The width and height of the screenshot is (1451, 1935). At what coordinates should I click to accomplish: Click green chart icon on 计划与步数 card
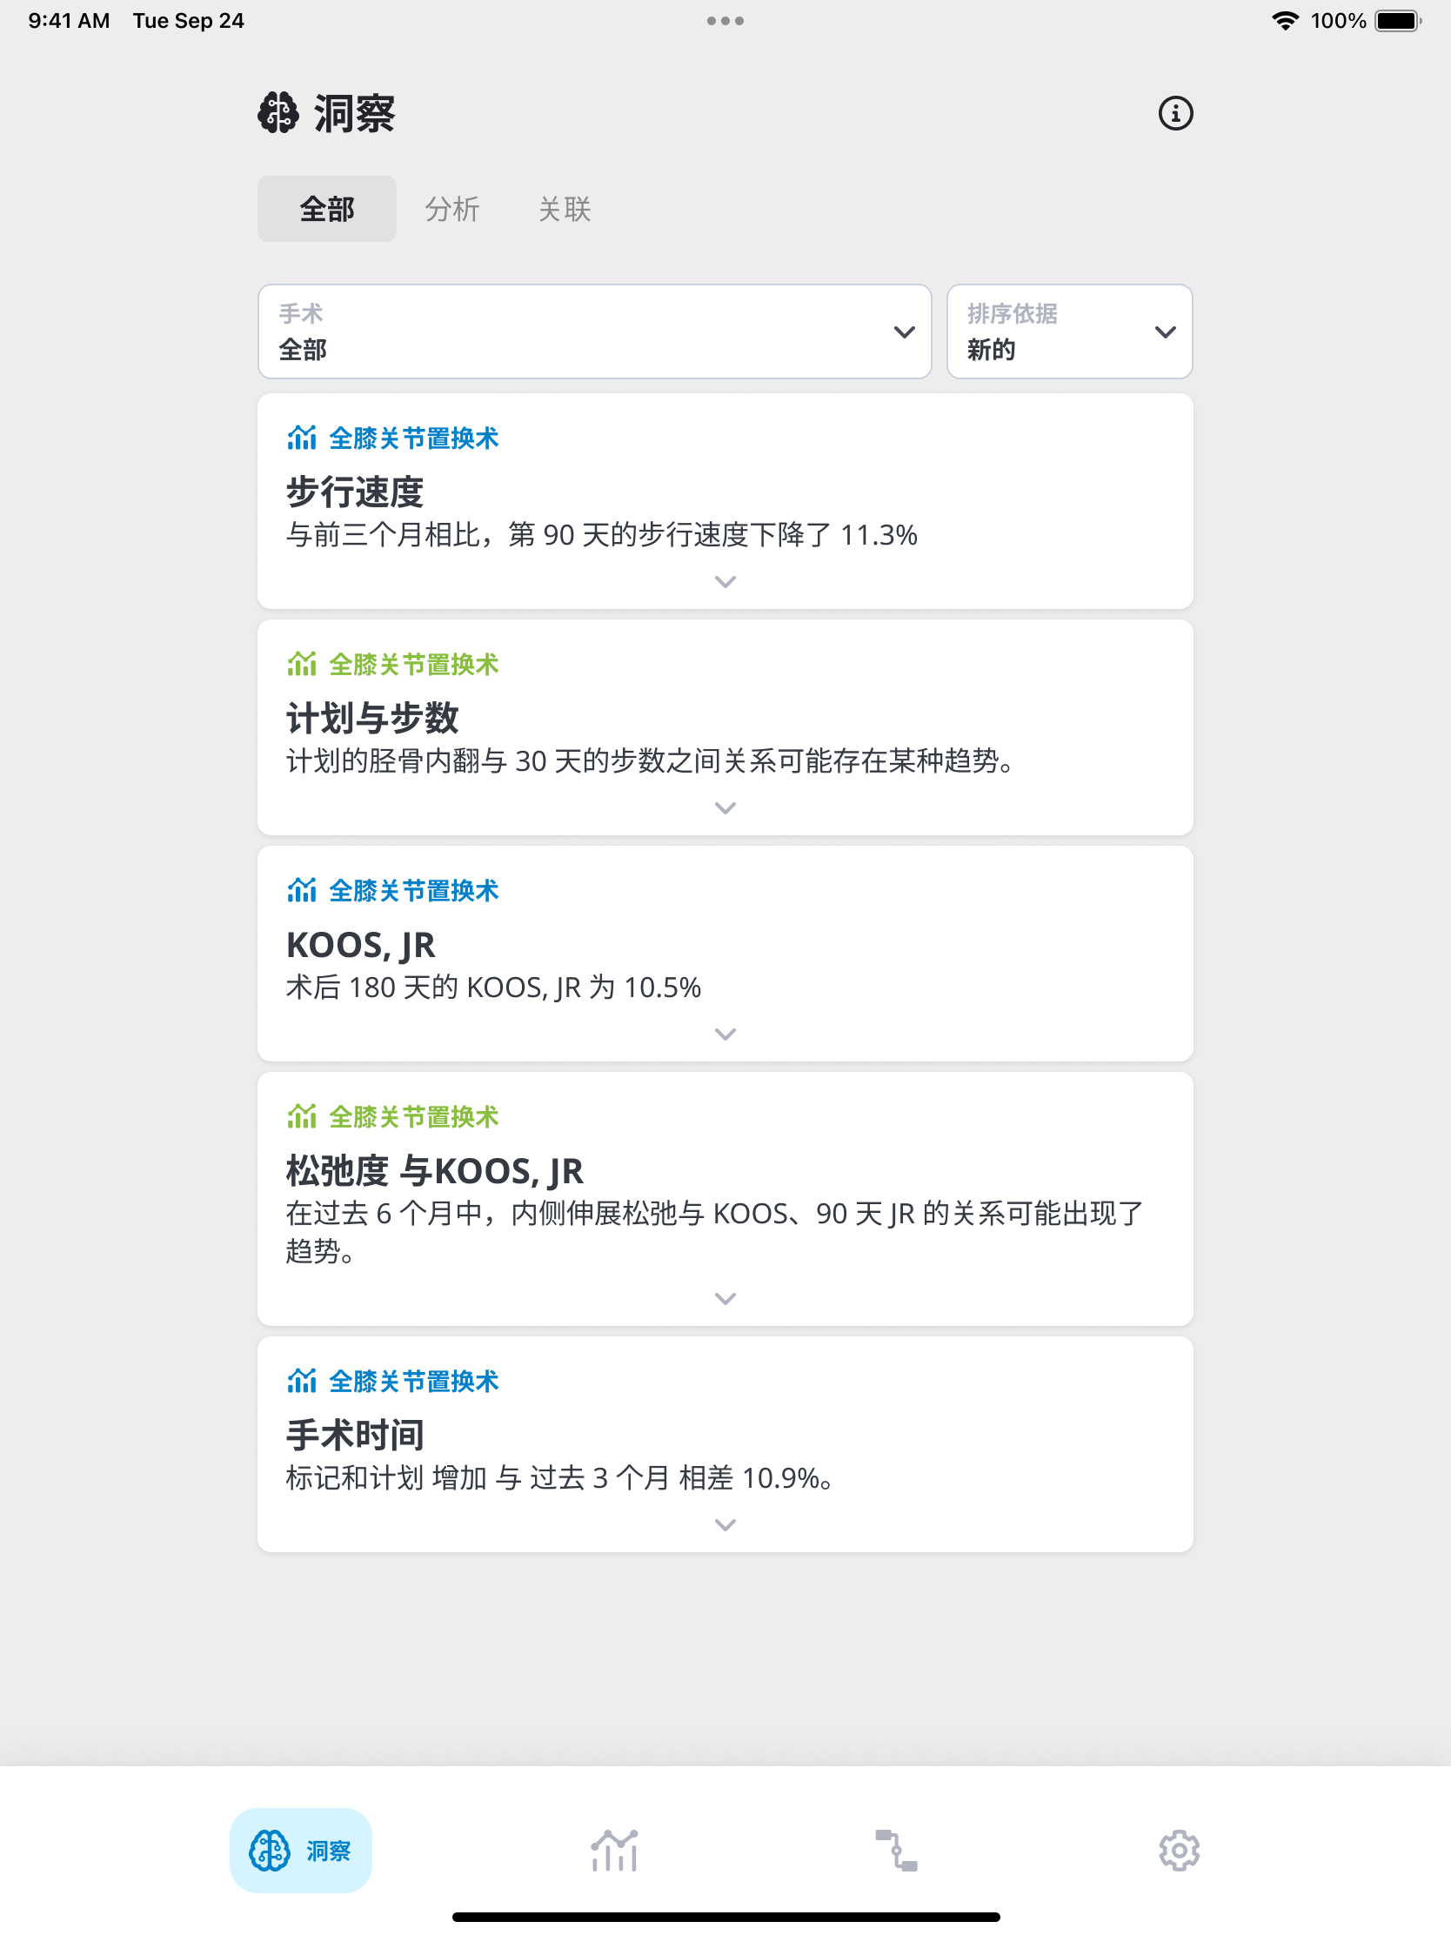tap(302, 664)
